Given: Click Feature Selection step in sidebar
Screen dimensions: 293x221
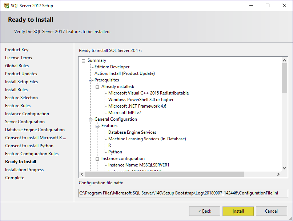Looking at the screenshot, I should (21, 98).
